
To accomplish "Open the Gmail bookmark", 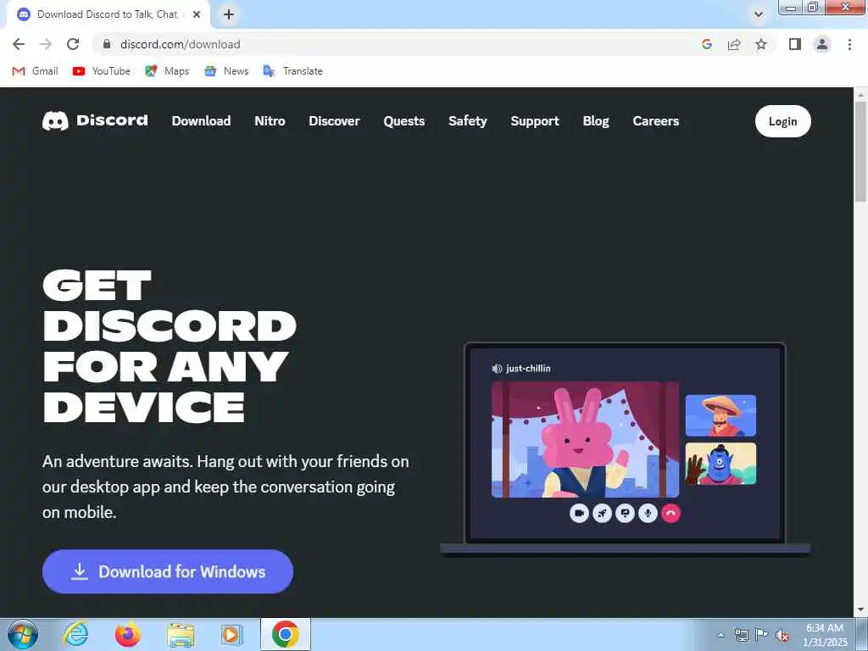I will click(36, 71).
